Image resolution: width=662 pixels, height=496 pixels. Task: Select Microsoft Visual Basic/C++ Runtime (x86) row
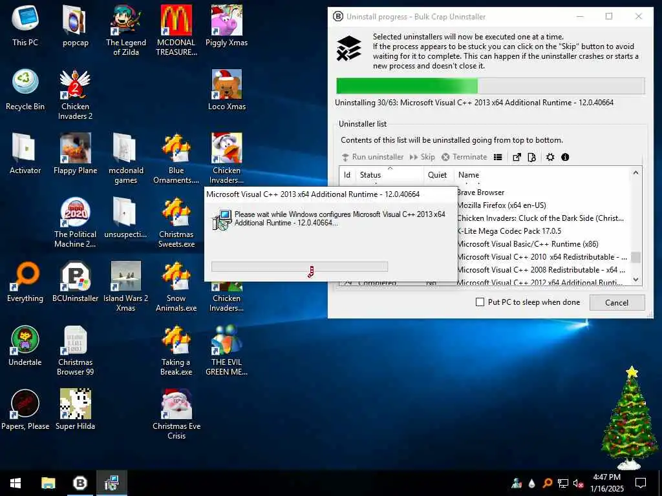coord(544,244)
